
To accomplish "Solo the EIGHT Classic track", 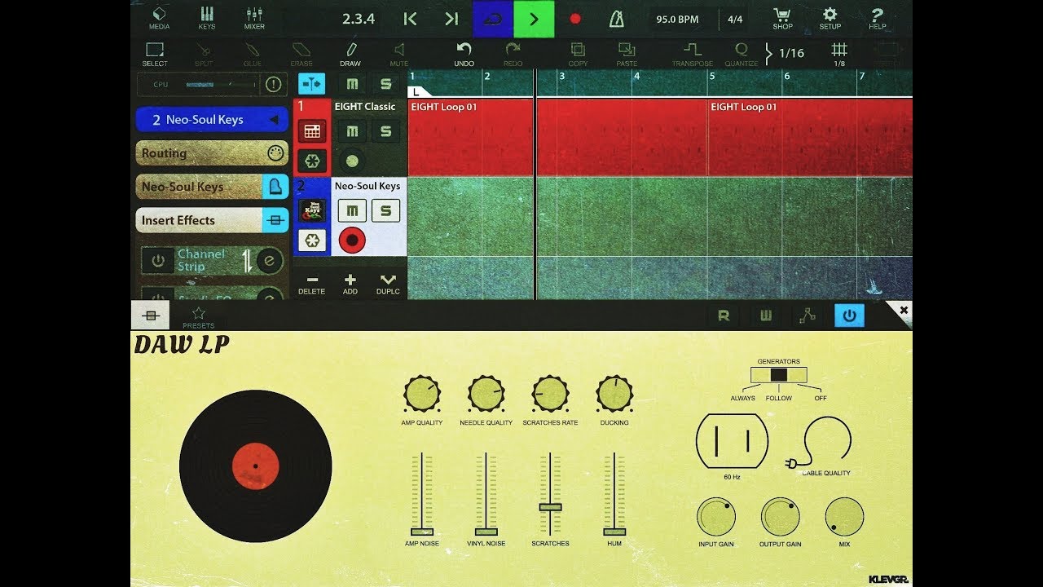I will (386, 130).
